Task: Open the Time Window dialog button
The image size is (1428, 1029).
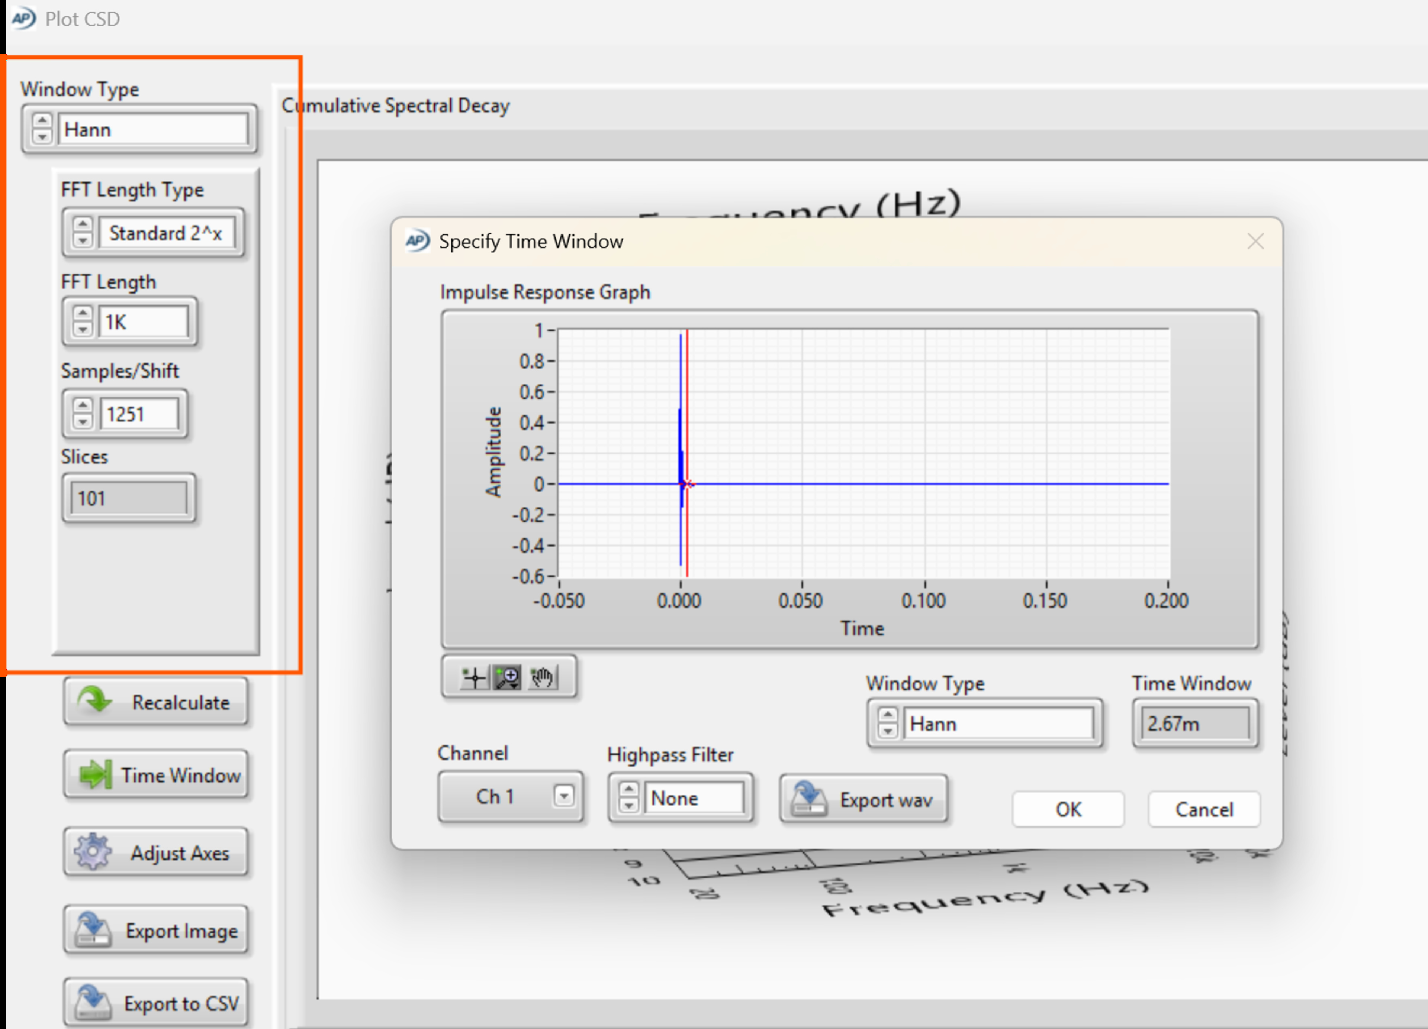Action: point(155,775)
